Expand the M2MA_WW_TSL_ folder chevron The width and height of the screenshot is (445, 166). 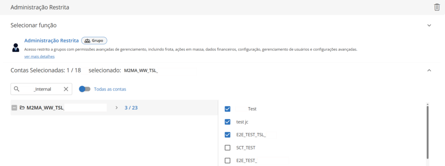pyautogui.click(x=116, y=107)
